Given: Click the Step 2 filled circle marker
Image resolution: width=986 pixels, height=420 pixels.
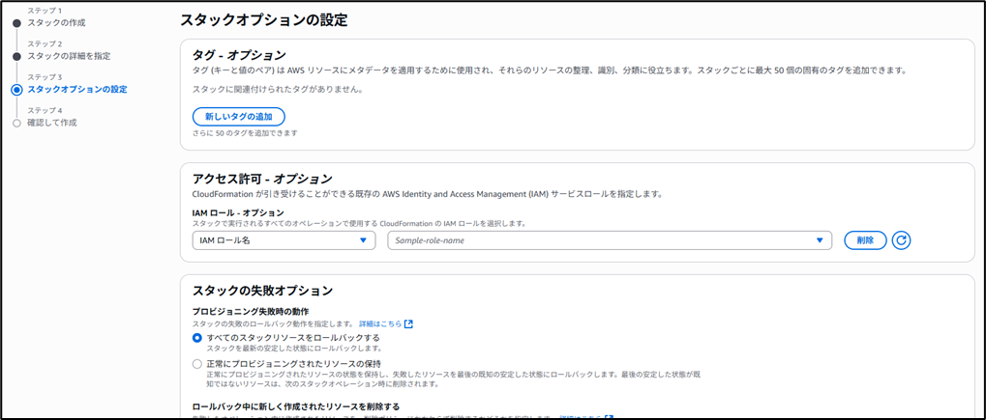Looking at the screenshot, I should (16, 56).
